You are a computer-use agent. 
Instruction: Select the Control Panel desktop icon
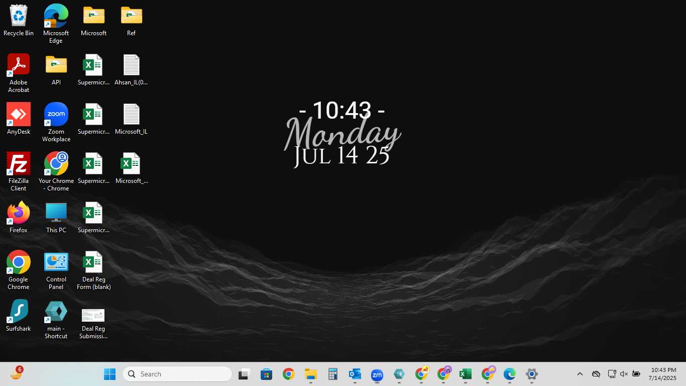point(56,270)
